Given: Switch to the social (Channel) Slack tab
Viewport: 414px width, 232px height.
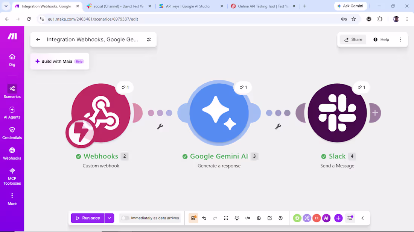Looking at the screenshot, I should (x=119, y=6).
